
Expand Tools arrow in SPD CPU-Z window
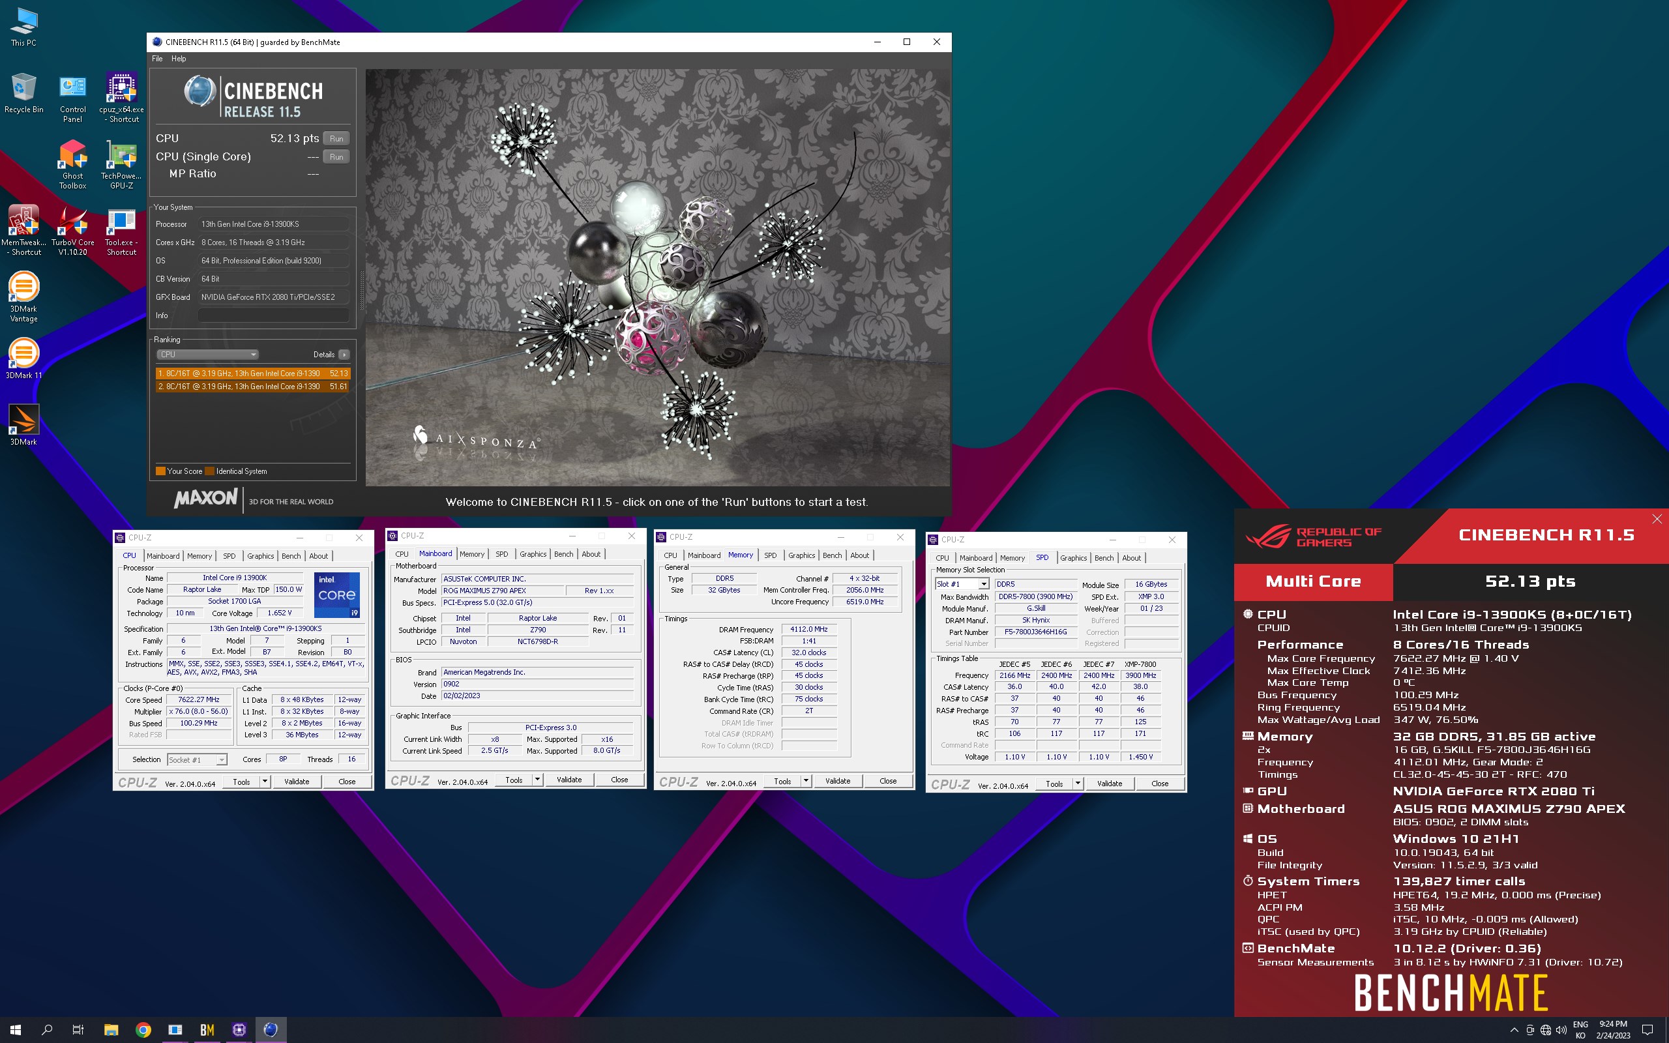click(x=1078, y=784)
